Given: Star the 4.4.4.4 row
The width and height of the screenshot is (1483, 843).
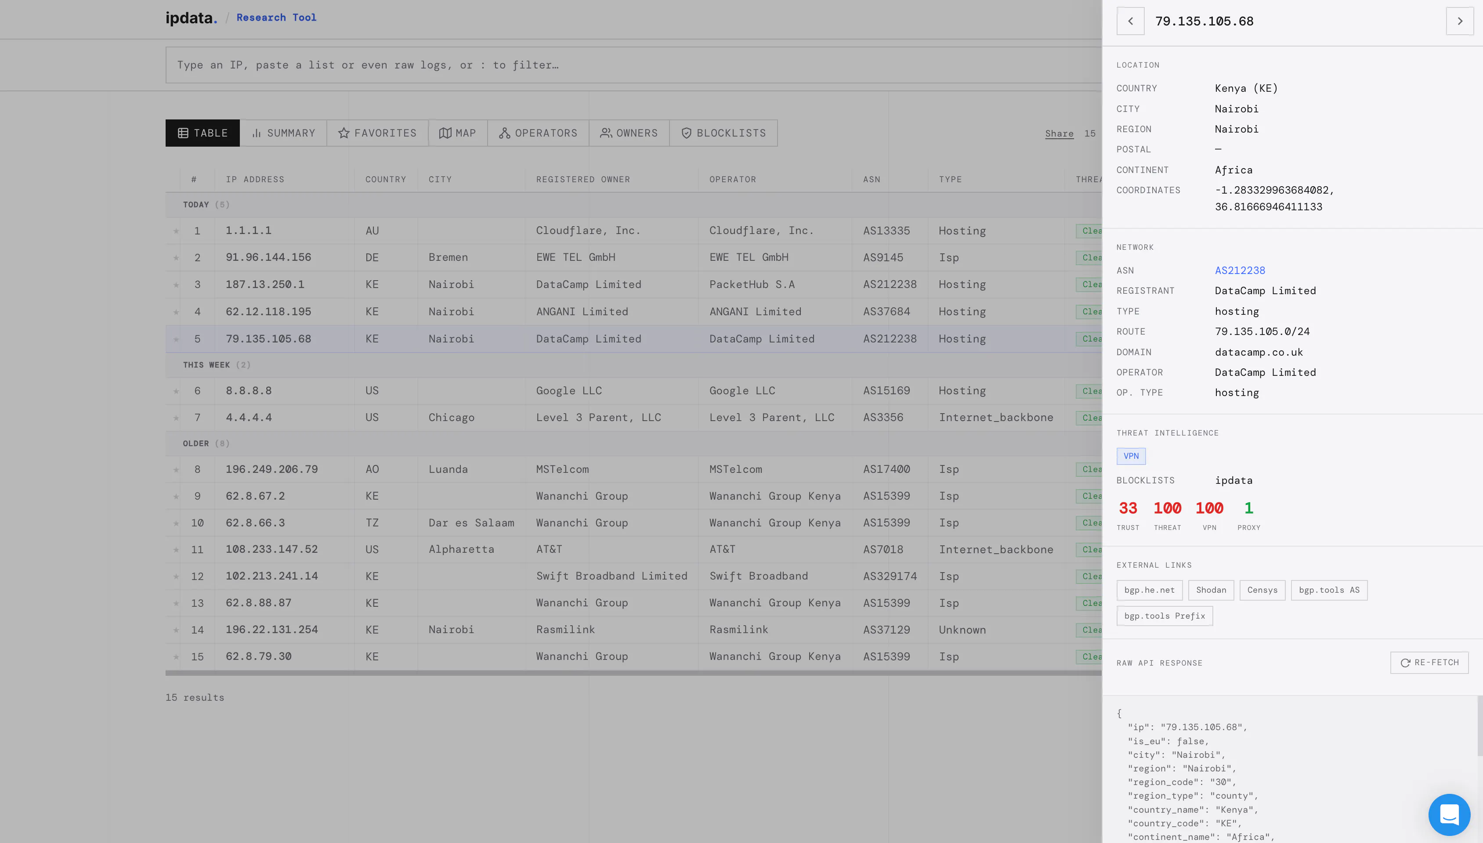Looking at the screenshot, I should (176, 418).
